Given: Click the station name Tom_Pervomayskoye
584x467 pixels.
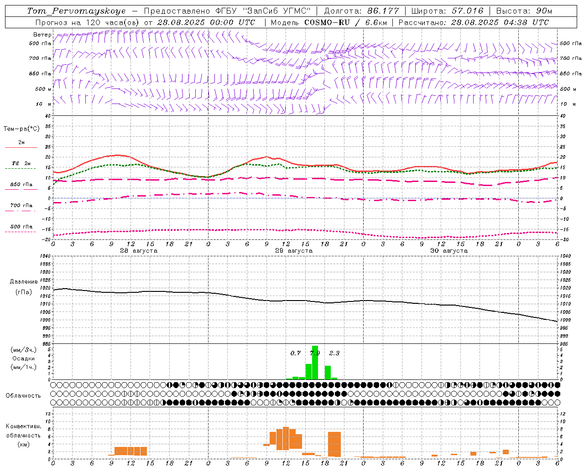Looking at the screenshot, I should coord(76,11).
